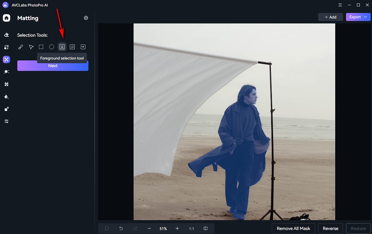The width and height of the screenshot is (372, 234).
Task: Open the Matting info icon
Action: pos(86,18)
